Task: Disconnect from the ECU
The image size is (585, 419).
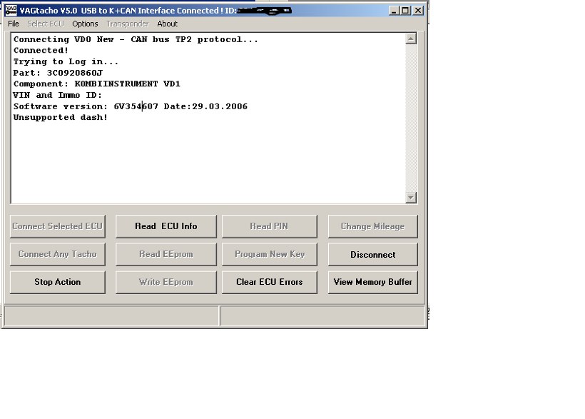Action: pyautogui.click(x=372, y=254)
